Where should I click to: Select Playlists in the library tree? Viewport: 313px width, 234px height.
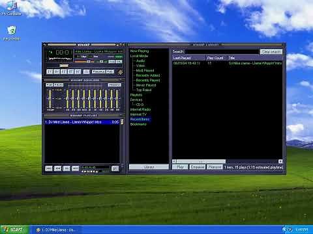pos(136,95)
